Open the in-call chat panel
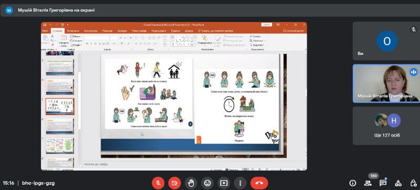Image resolution: width=420 pixels, height=190 pixels. (383, 183)
